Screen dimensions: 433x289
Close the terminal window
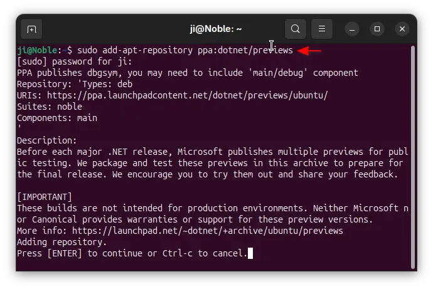(x=402, y=29)
